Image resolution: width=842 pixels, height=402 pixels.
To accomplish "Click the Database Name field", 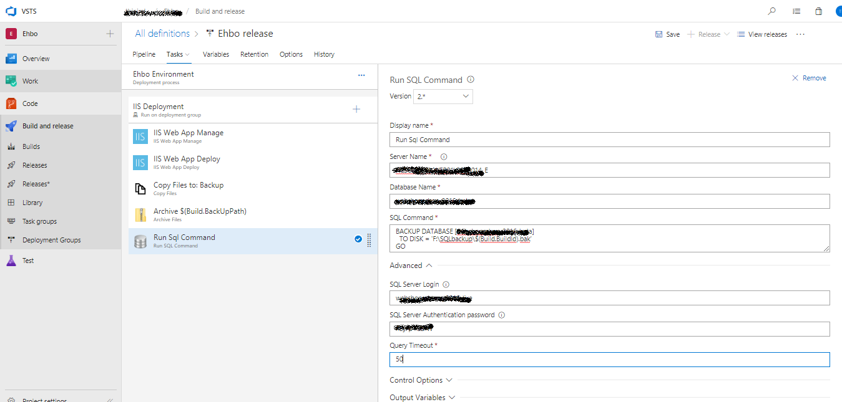I will pos(610,201).
